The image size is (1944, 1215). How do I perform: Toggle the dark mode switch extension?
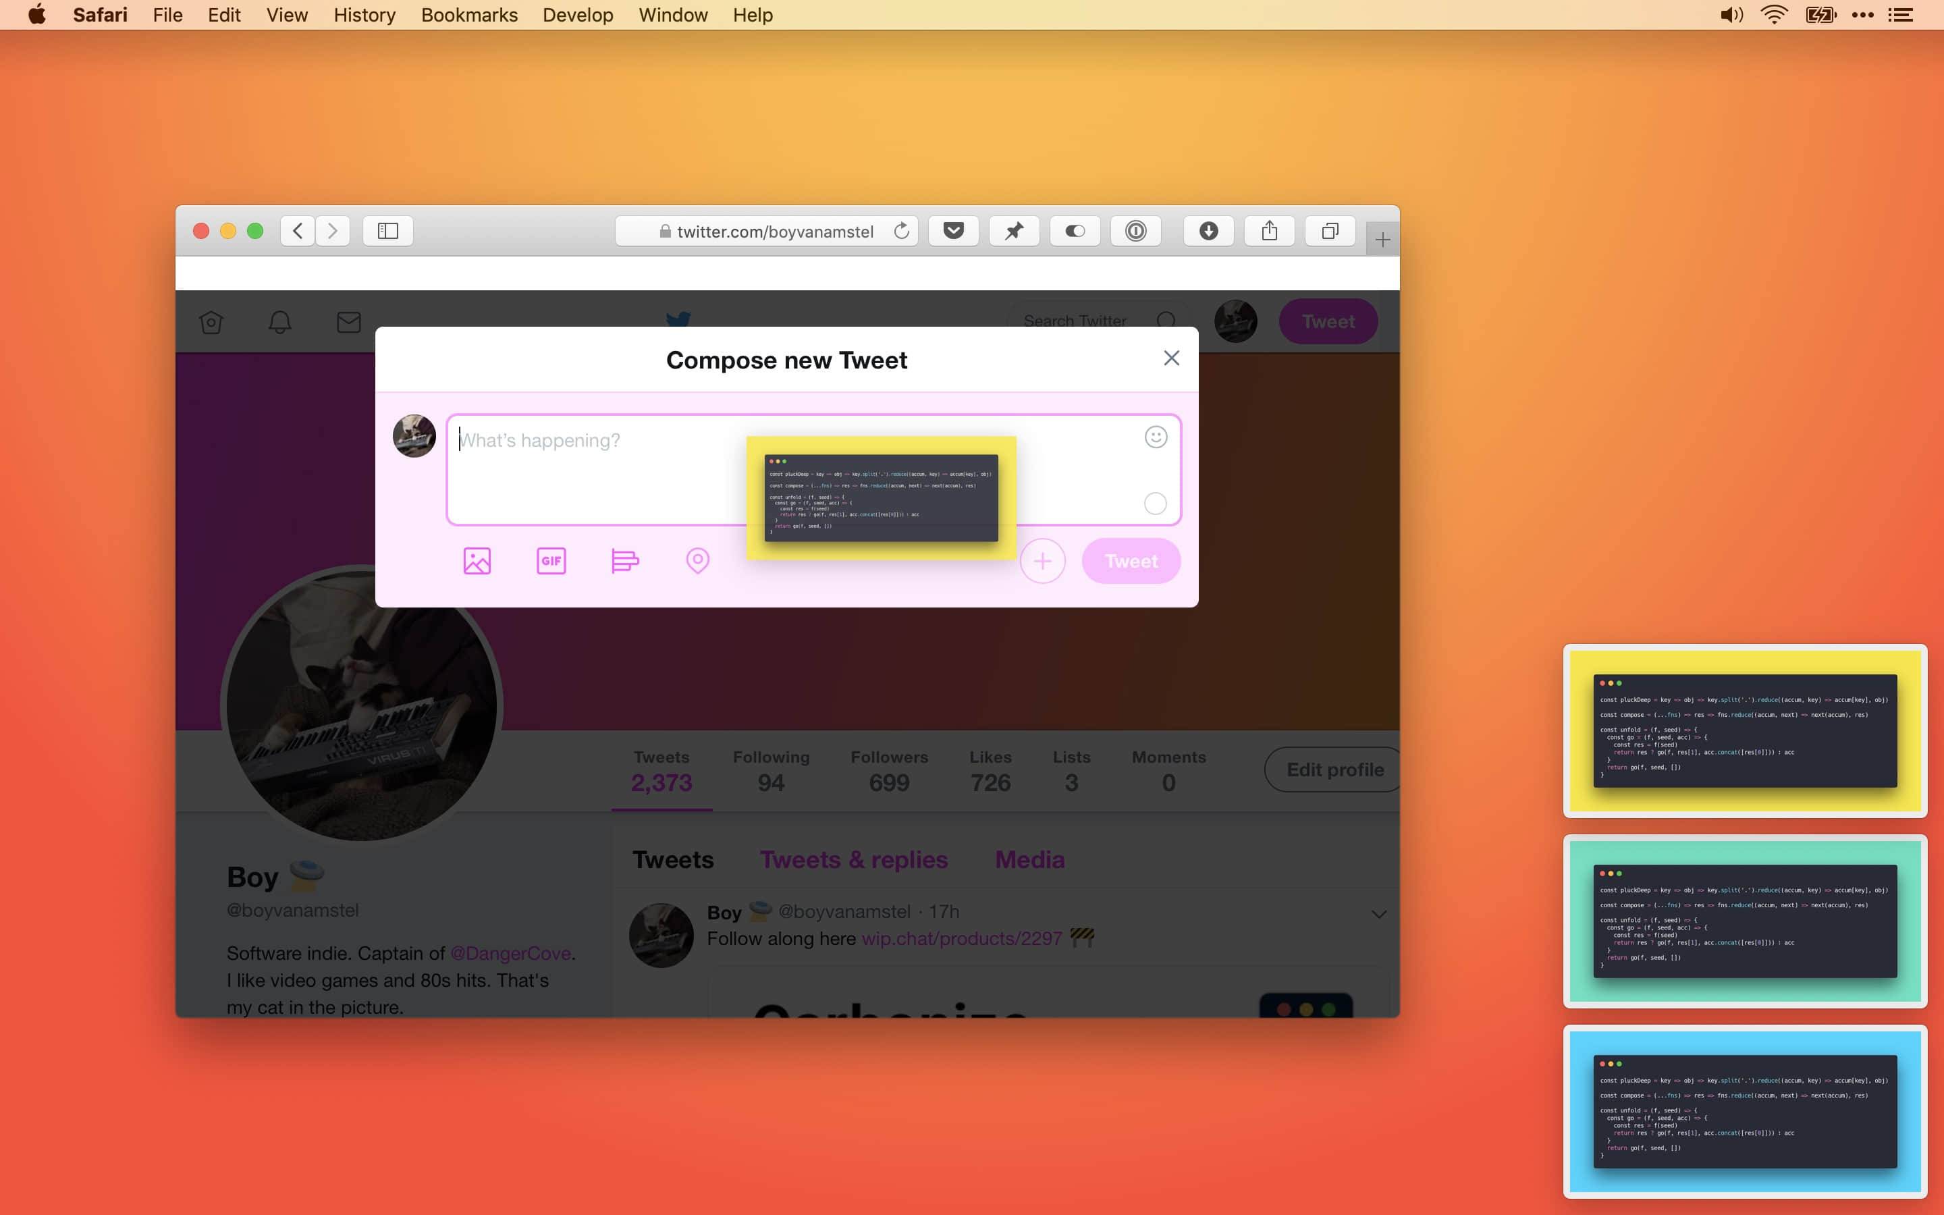[x=1075, y=232]
